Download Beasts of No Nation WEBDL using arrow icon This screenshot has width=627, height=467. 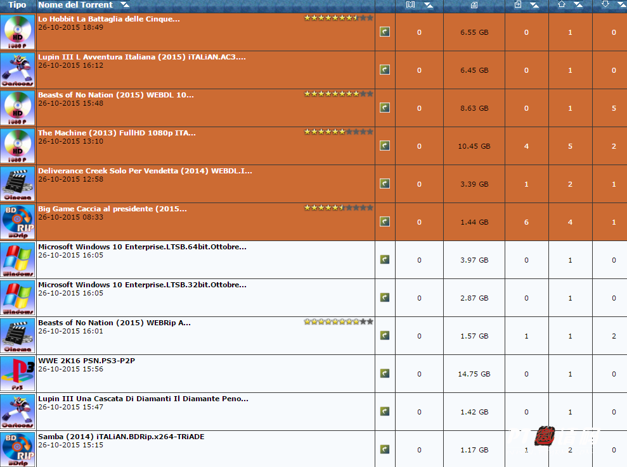385,108
